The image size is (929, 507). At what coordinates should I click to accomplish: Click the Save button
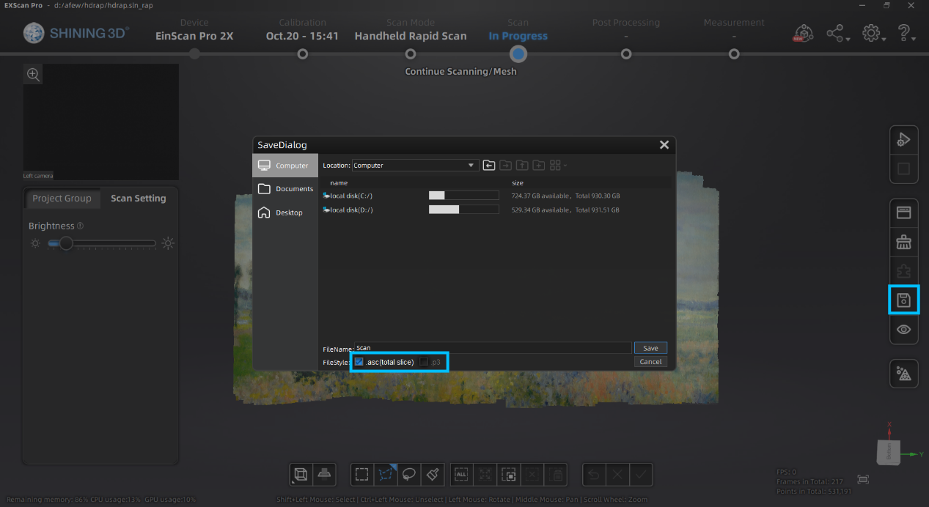[650, 348]
